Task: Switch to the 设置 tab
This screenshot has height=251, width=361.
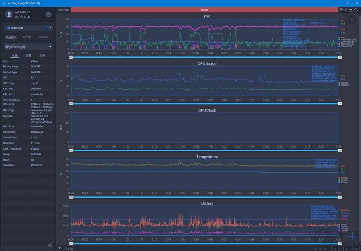Action: tap(28, 55)
